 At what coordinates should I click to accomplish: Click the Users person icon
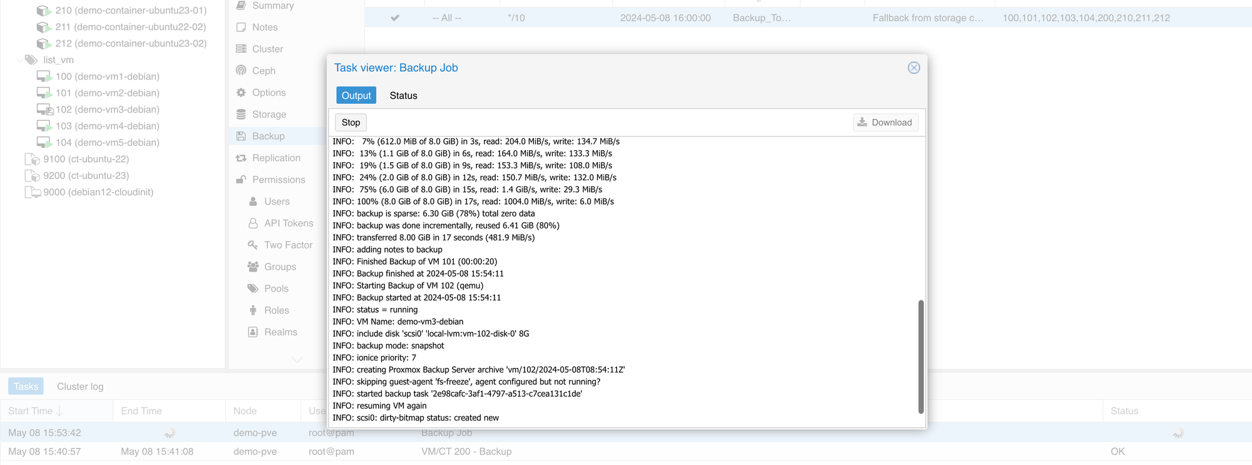point(253,202)
